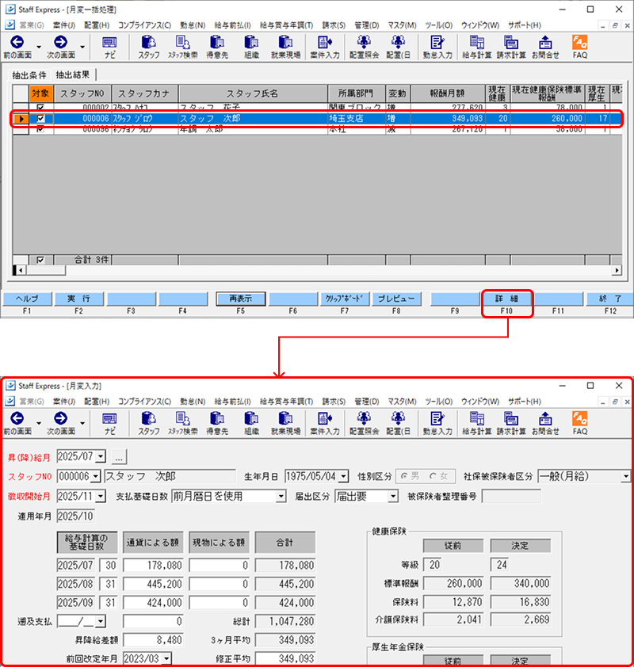The height and width of the screenshot is (667, 634).
Task: Open マスタ(M) menu in the 月変入力 window
Action: [x=402, y=402]
